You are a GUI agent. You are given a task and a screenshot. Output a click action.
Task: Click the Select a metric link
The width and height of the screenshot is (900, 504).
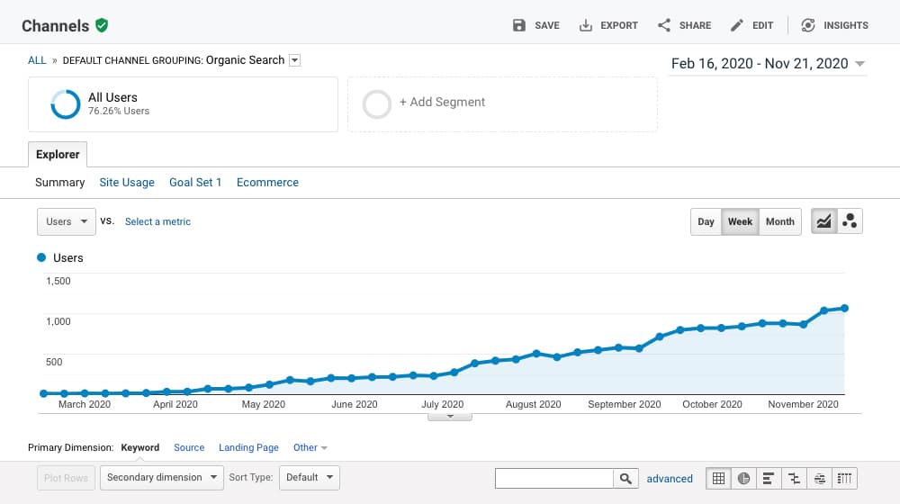tap(157, 221)
